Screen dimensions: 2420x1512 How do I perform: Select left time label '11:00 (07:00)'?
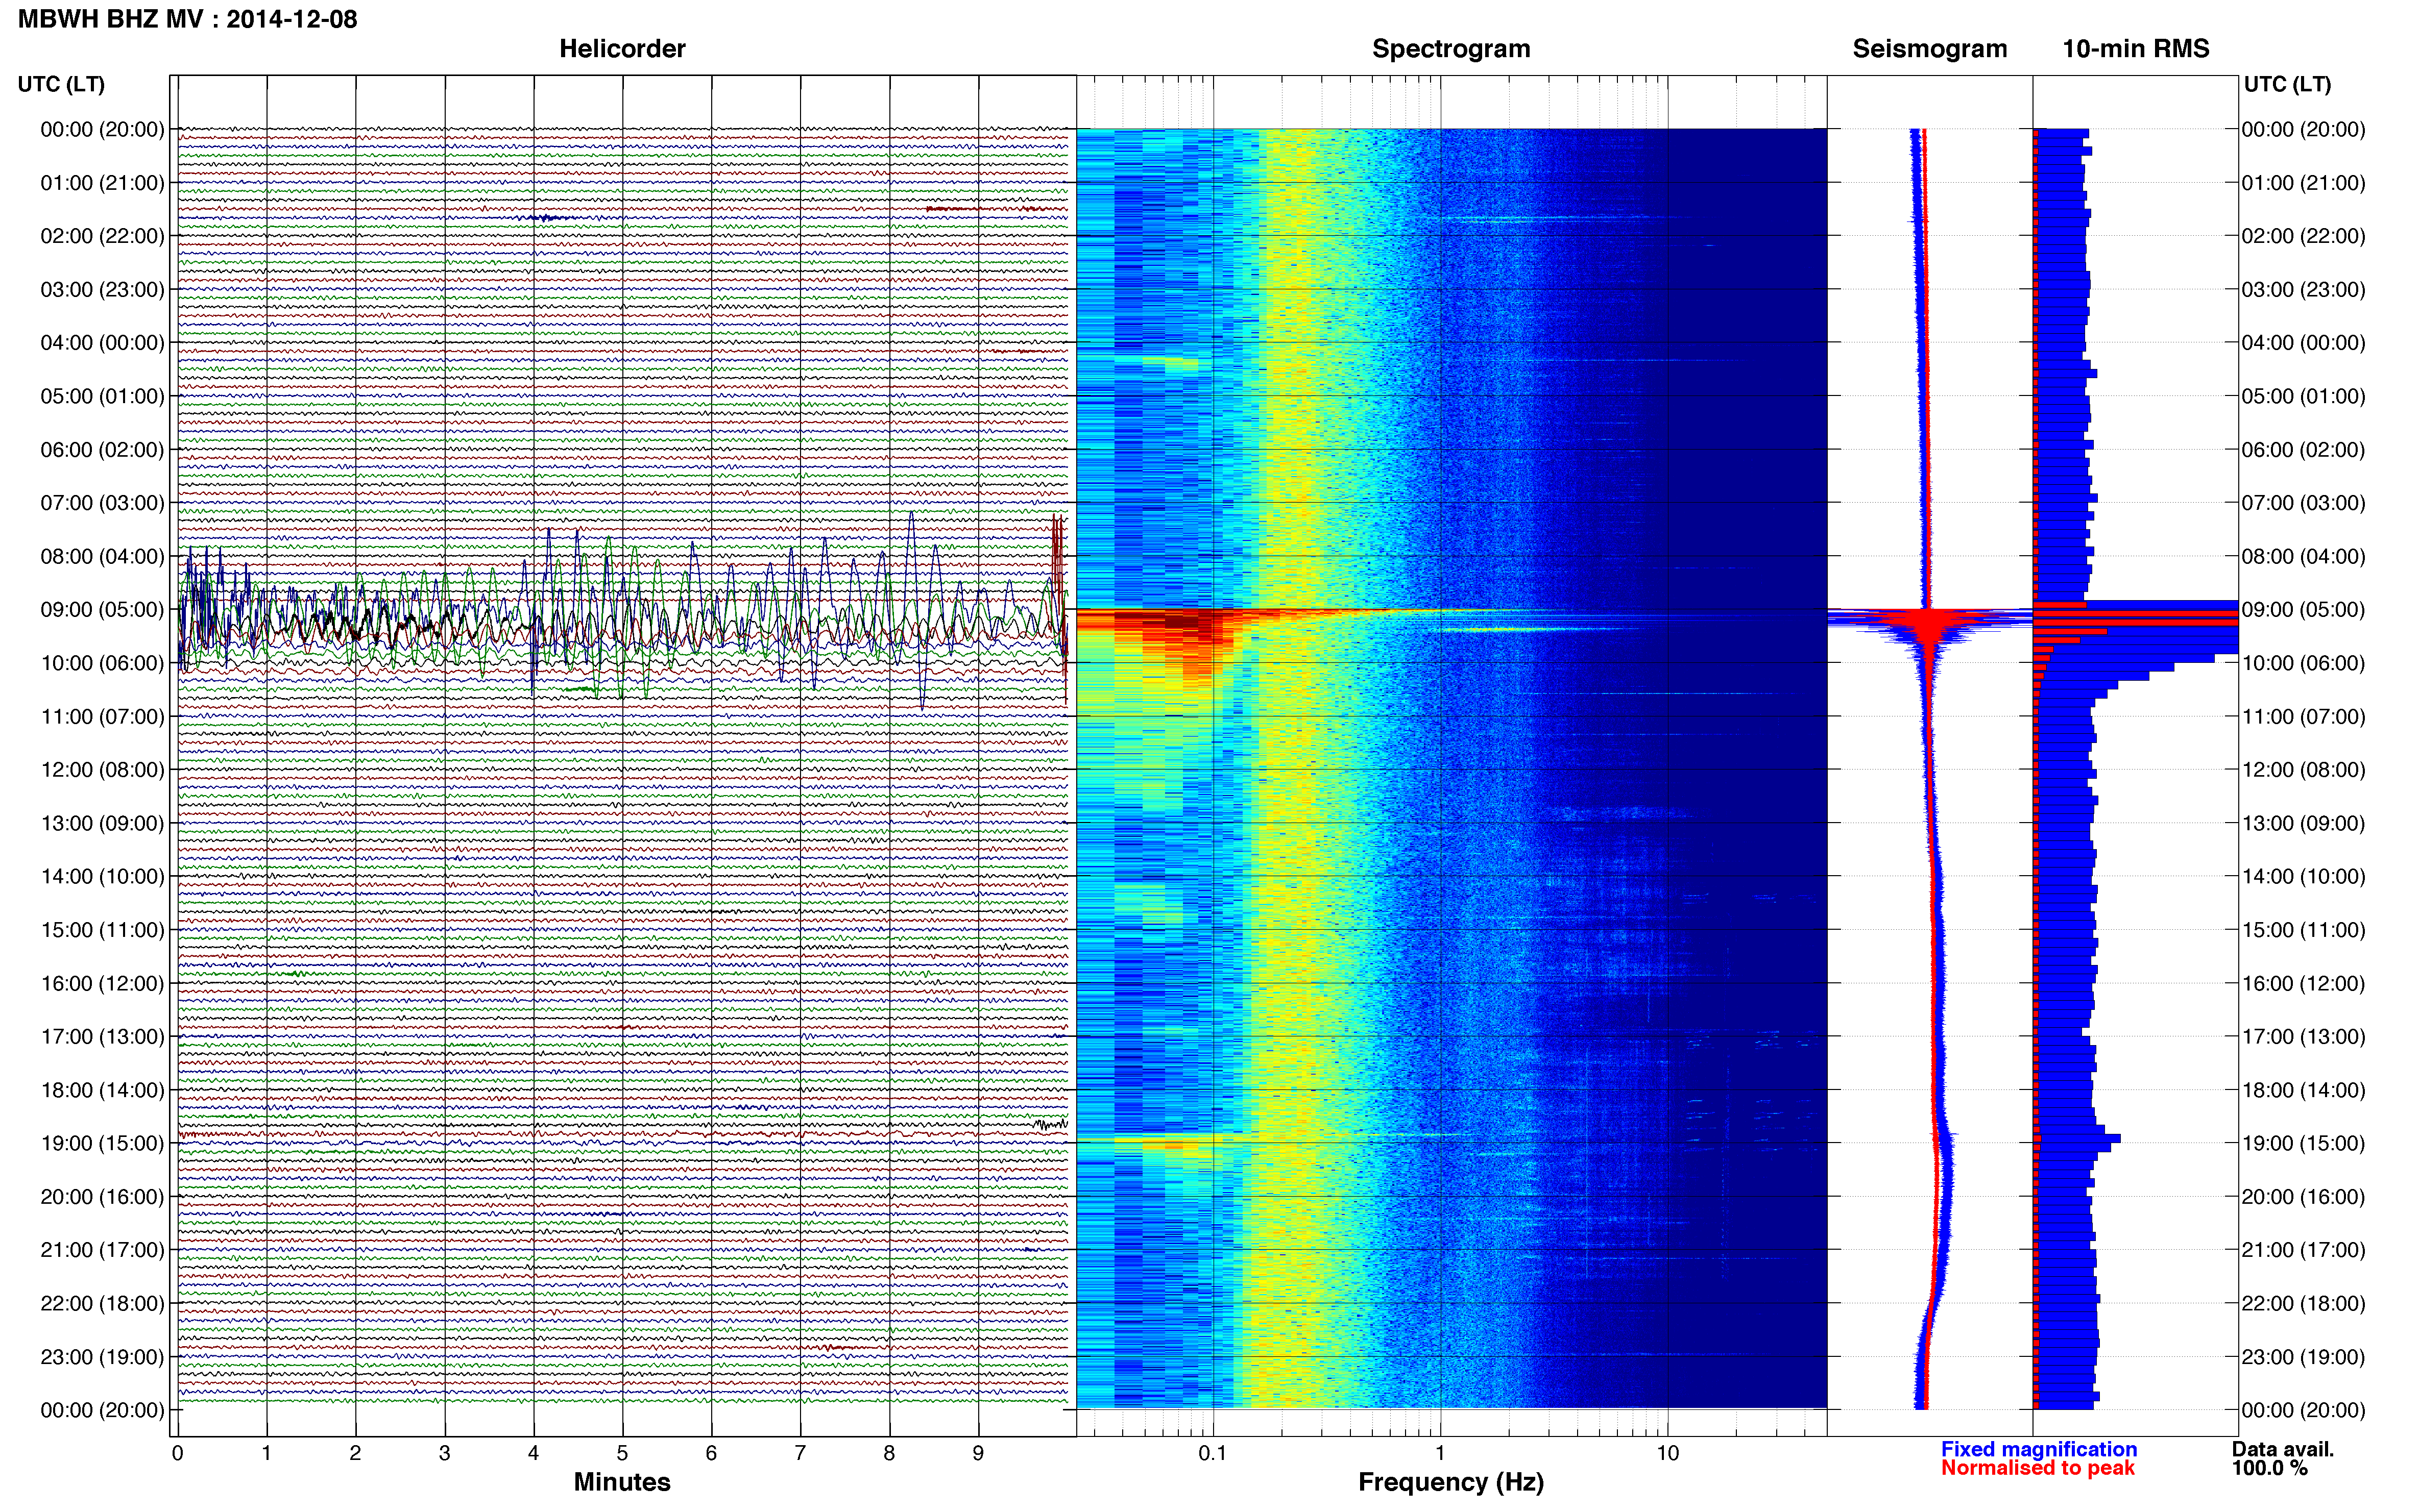(102, 716)
